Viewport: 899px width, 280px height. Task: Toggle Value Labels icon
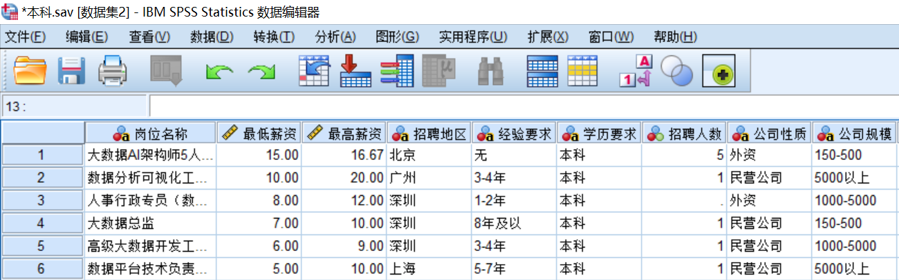[636, 70]
